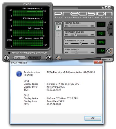116x129 pixels.
Task: Select GPU 1 button
Action: (x=58, y=27)
